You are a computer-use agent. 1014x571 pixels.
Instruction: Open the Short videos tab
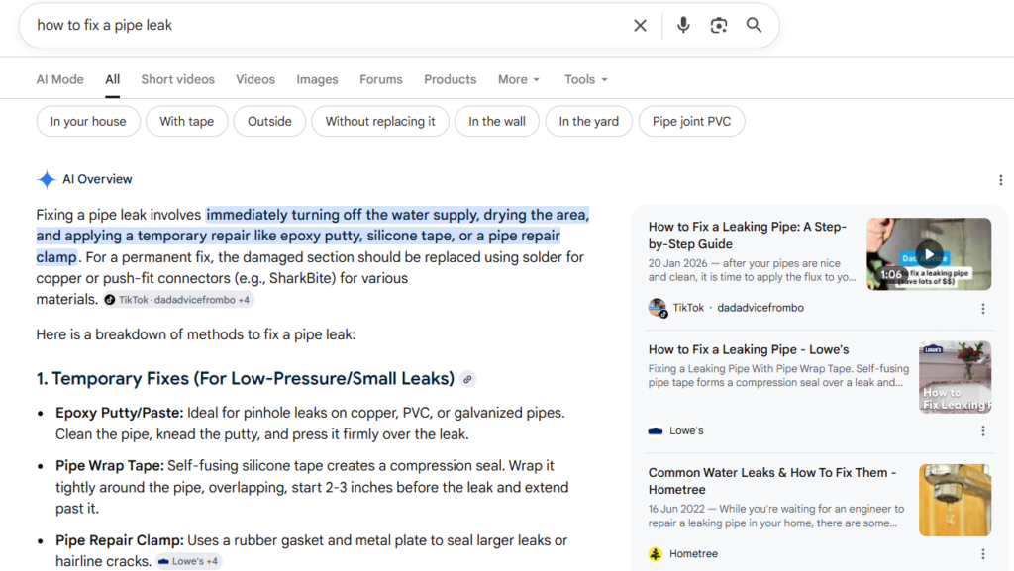pos(178,79)
